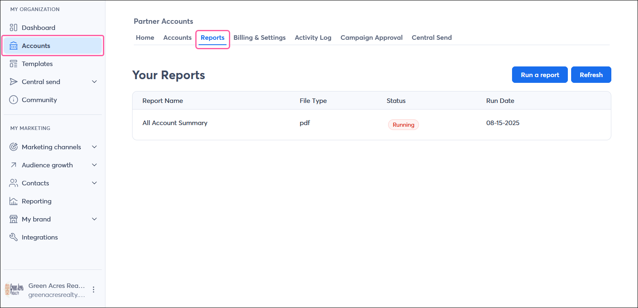Click the Integrations wrench icon
This screenshot has width=638, height=308.
[14, 237]
